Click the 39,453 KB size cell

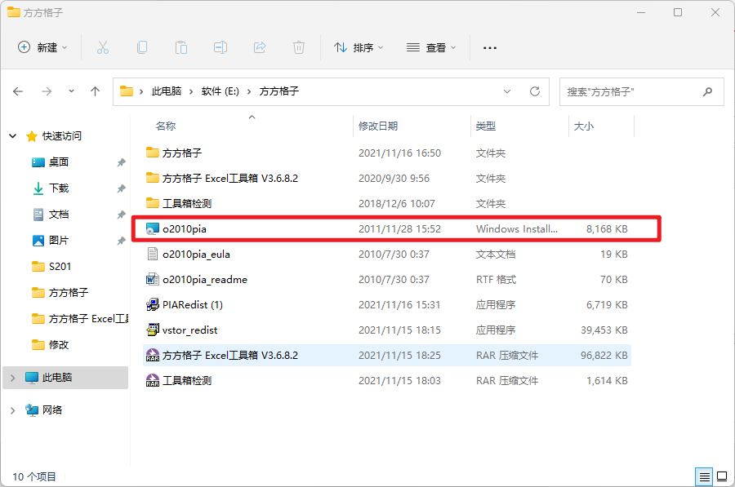pos(604,330)
